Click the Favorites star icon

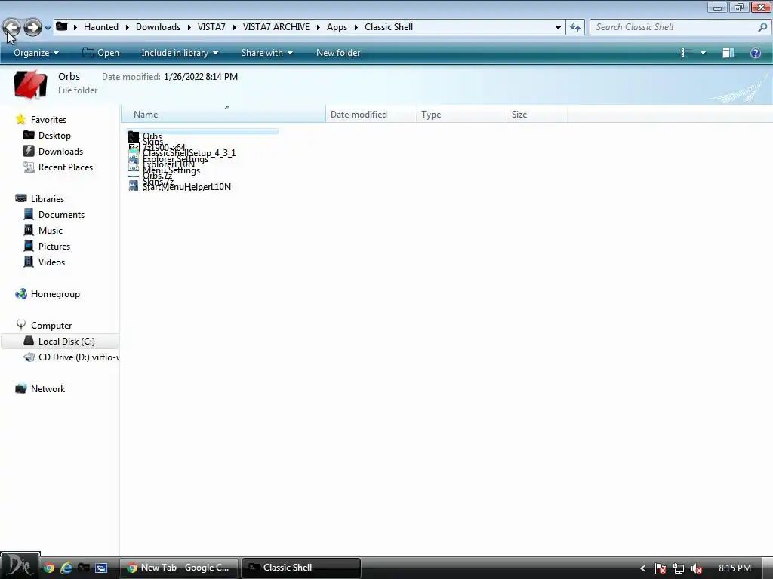click(x=20, y=119)
